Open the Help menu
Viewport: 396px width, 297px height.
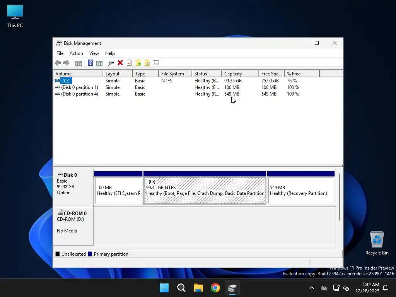(x=110, y=53)
